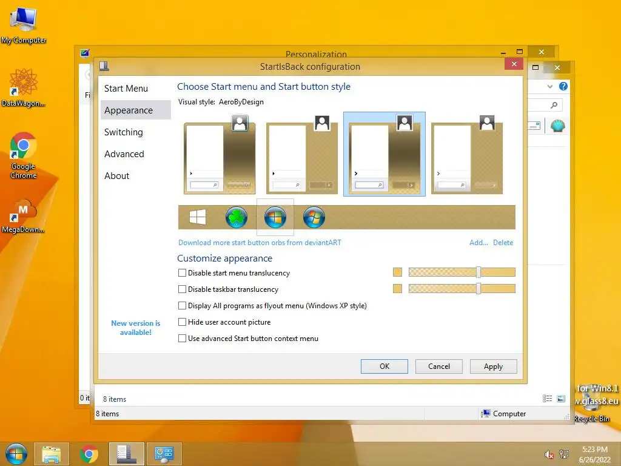Click the seashell icon in the back window
The image size is (621, 466).
pyautogui.click(x=558, y=126)
